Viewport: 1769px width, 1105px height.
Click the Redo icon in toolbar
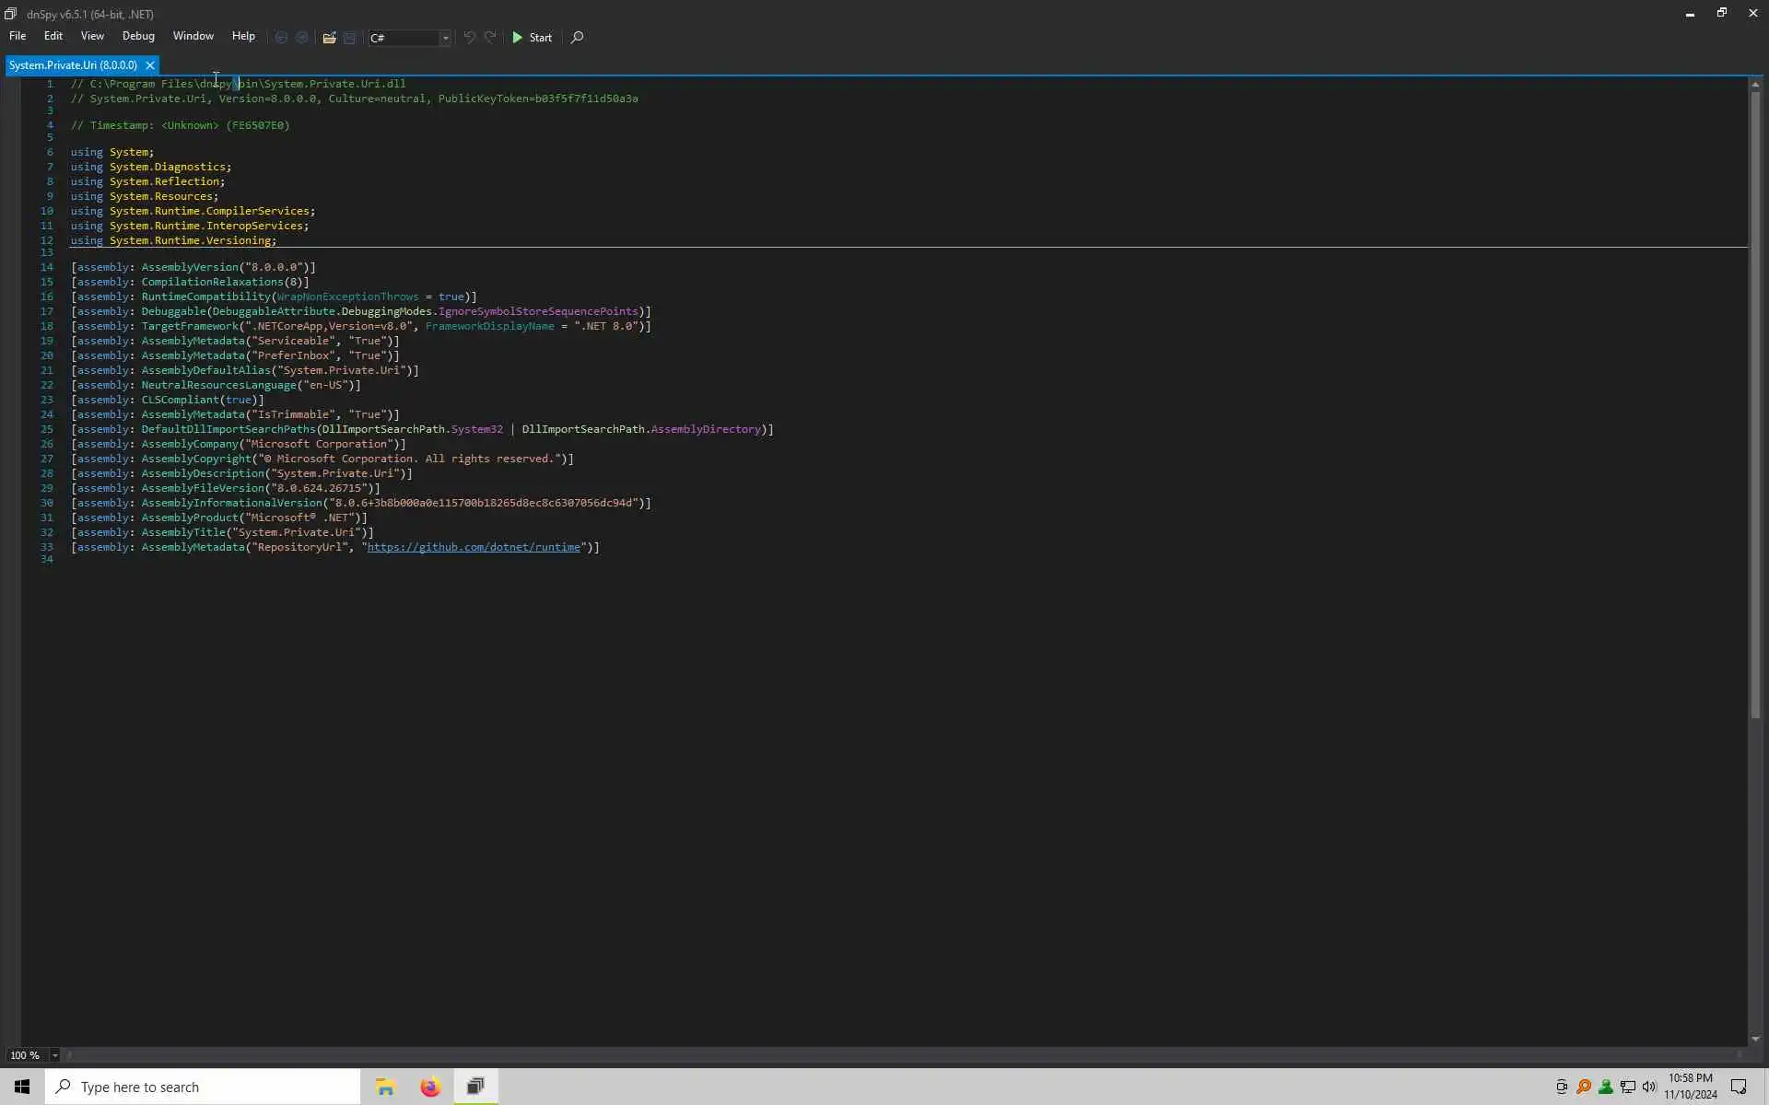[490, 38]
